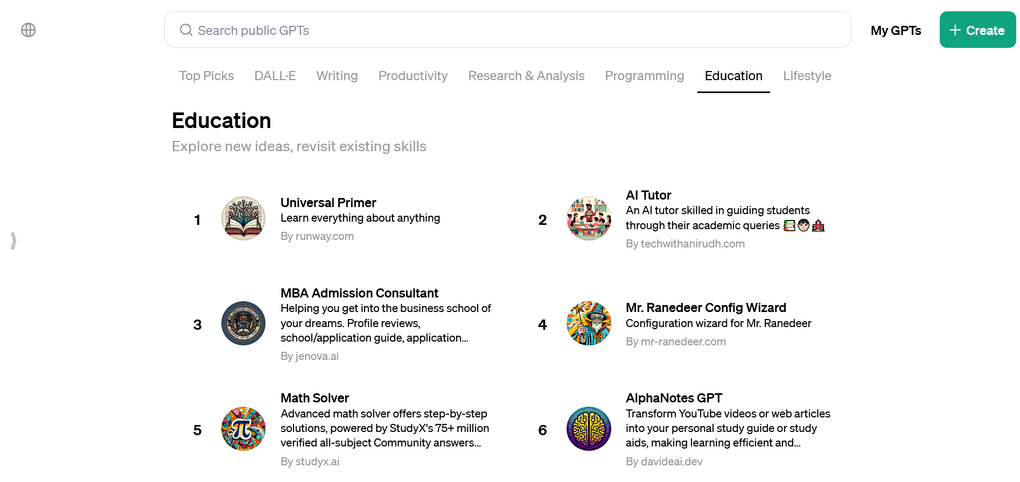The image size is (1020, 482).
Task: Open the Math Solver pi symbol icon
Action: coord(243,429)
